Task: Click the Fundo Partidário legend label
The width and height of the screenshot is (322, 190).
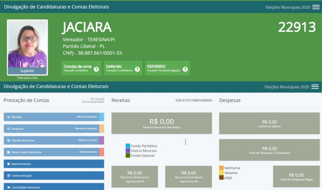Action: 144,146
